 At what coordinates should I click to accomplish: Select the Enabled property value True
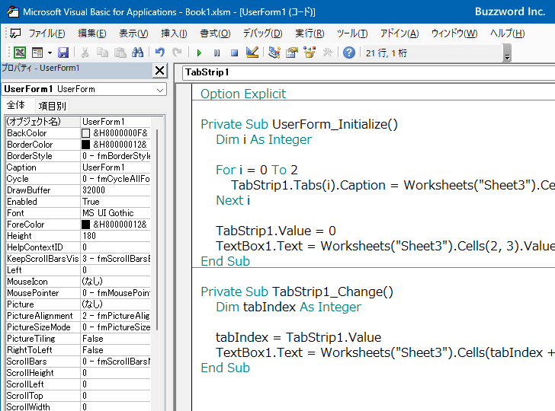115,202
